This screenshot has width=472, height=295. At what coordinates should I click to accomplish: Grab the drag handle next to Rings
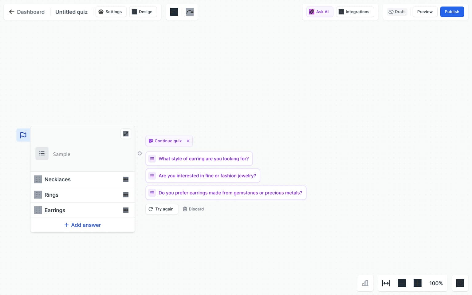[38, 195]
